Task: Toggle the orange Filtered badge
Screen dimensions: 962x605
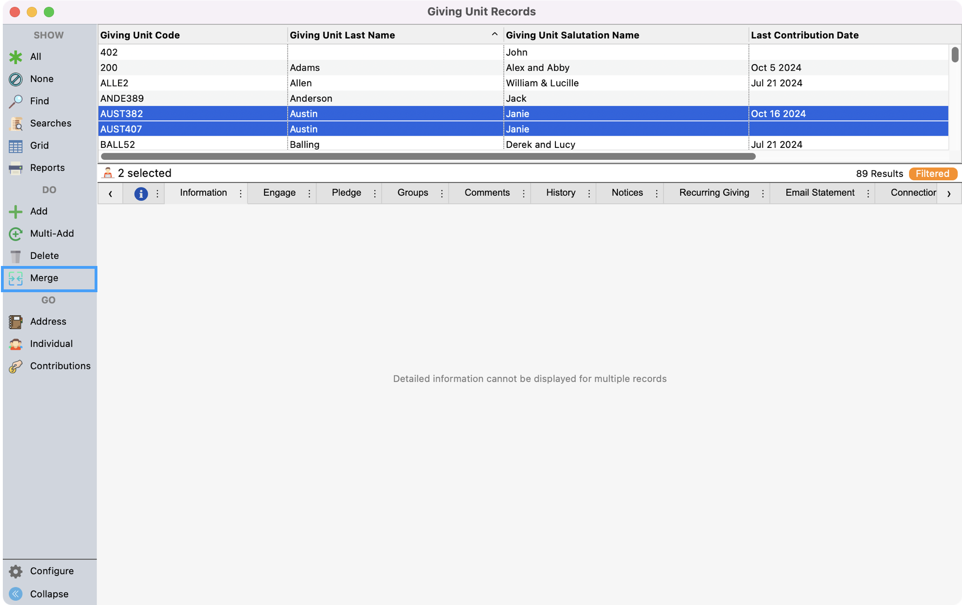Action: (932, 174)
